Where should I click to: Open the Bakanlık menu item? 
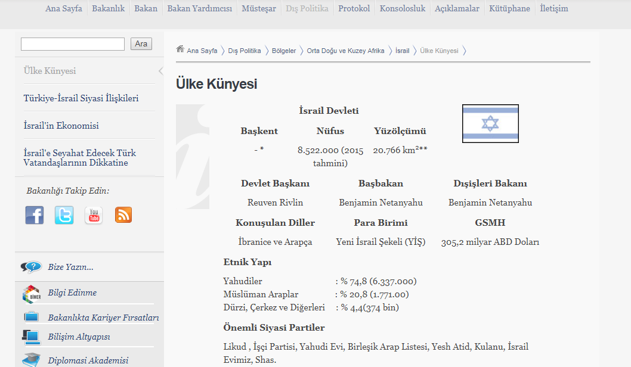click(108, 8)
